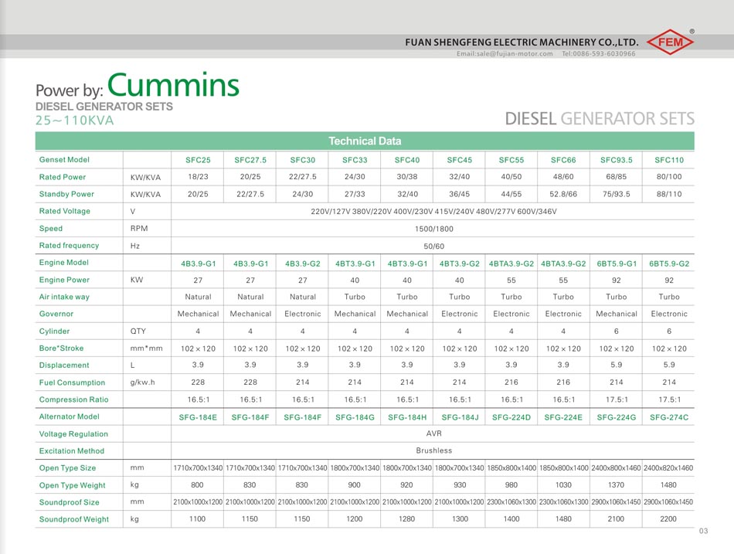Click the SFG-224E alternator model cell
The width and height of the screenshot is (734, 554).
pyautogui.click(x=563, y=417)
